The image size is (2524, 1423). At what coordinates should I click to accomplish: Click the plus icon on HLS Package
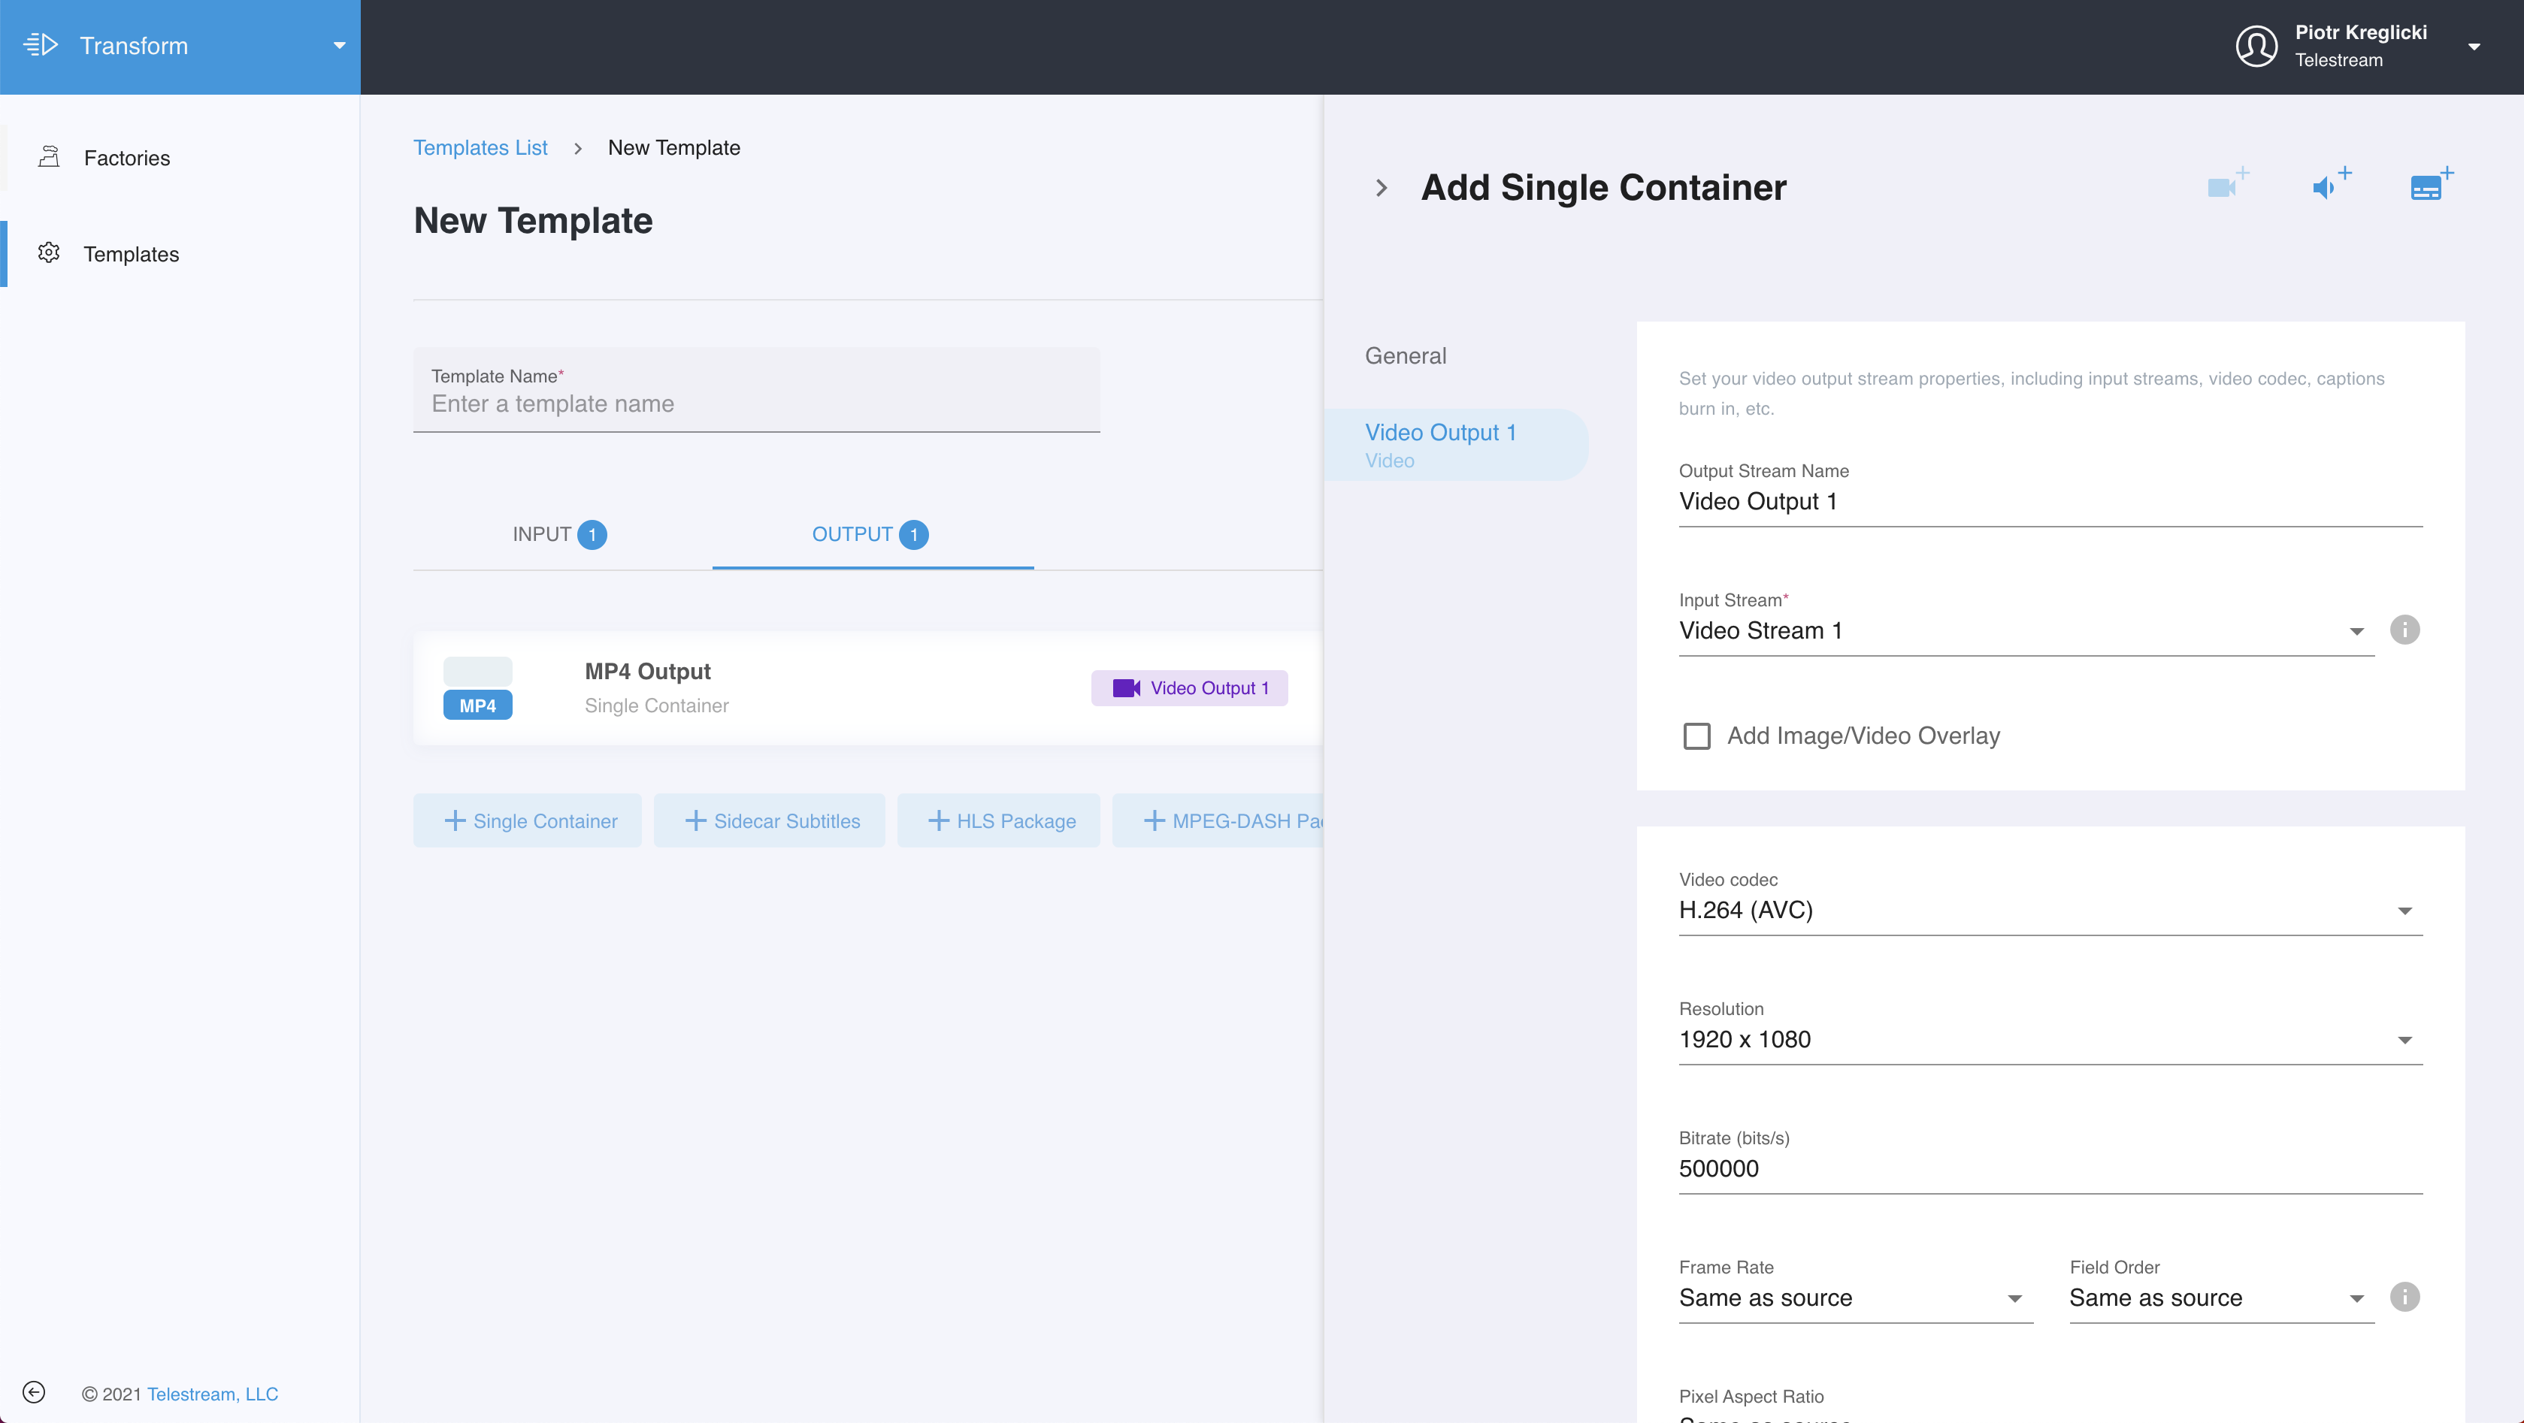click(x=939, y=820)
